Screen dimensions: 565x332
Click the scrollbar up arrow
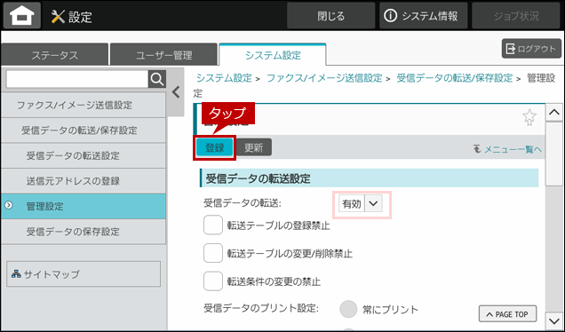point(553,113)
